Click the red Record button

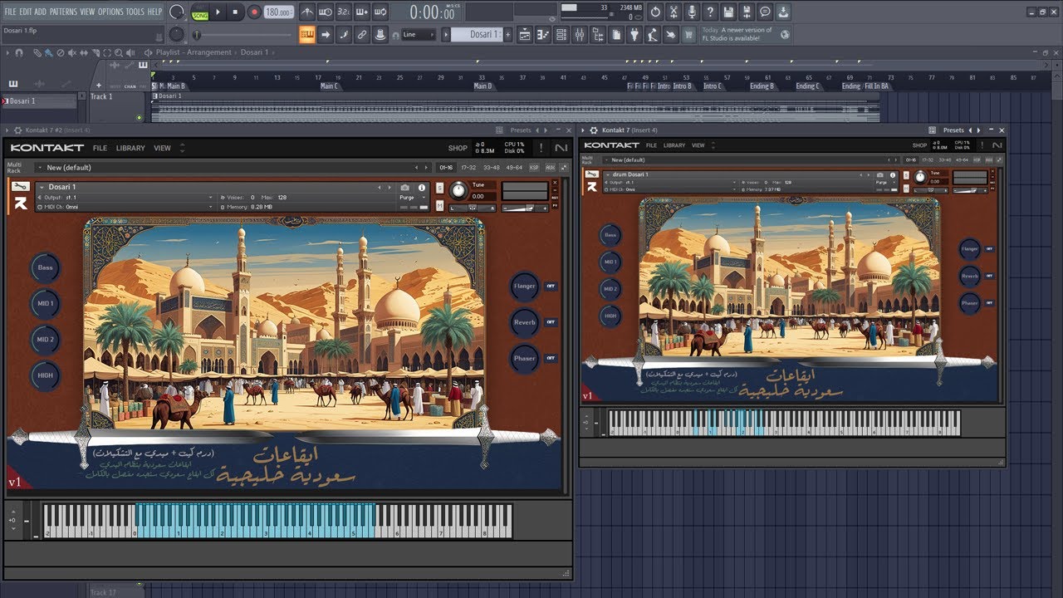pos(254,12)
